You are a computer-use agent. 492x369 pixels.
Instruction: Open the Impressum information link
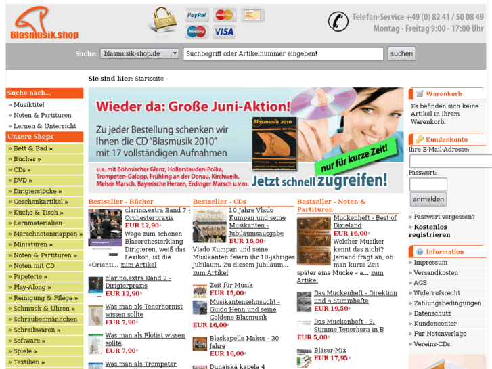click(x=430, y=262)
